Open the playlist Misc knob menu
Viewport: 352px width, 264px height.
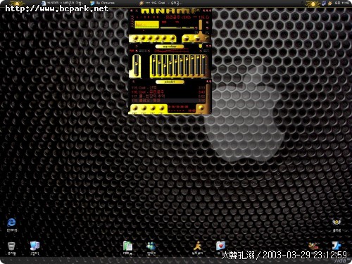tap(162, 108)
